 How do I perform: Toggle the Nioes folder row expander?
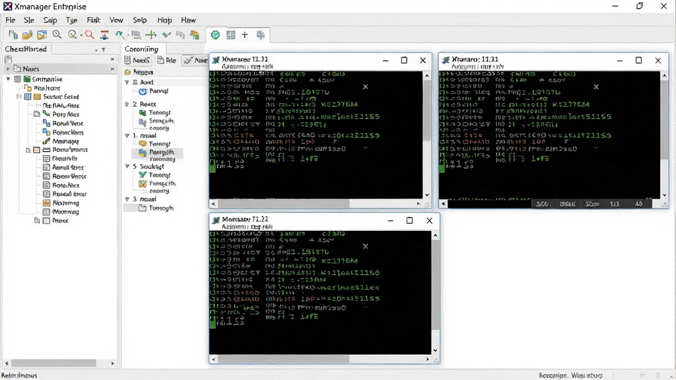click(8, 69)
